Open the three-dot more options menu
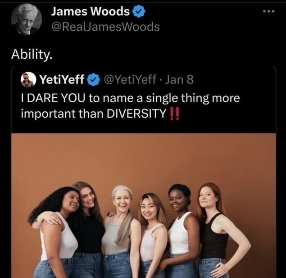Screen dimensions: 286x278 click(x=269, y=11)
